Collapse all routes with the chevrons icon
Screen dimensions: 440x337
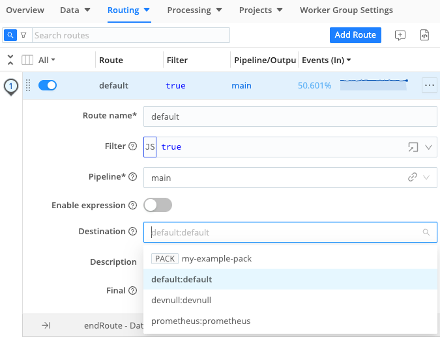(10, 60)
